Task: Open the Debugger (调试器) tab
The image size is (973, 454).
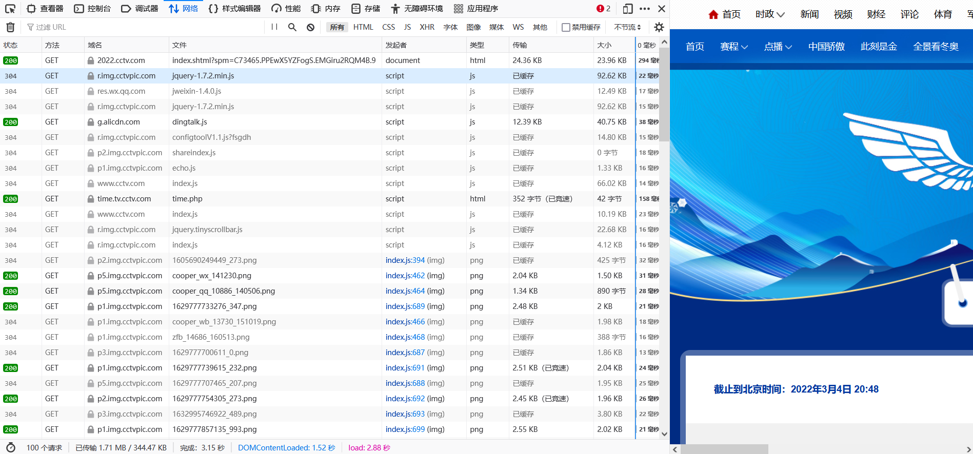Action: (x=140, y=9)
